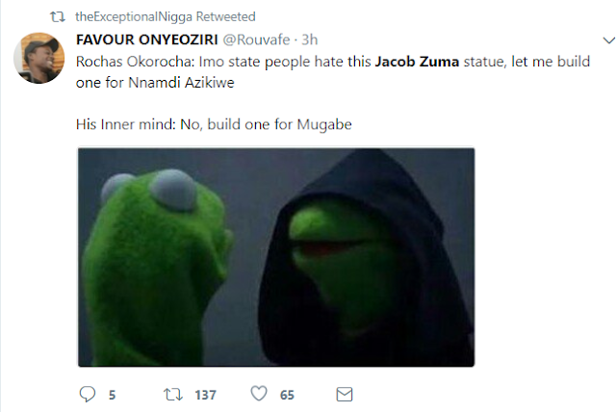Click the small retweet icon above the tweet
Image resolution: width=616 pixels, height=412 pixels.
point(58,17)
